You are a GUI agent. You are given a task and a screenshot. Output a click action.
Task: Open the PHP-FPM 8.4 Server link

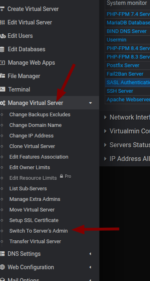128,48
